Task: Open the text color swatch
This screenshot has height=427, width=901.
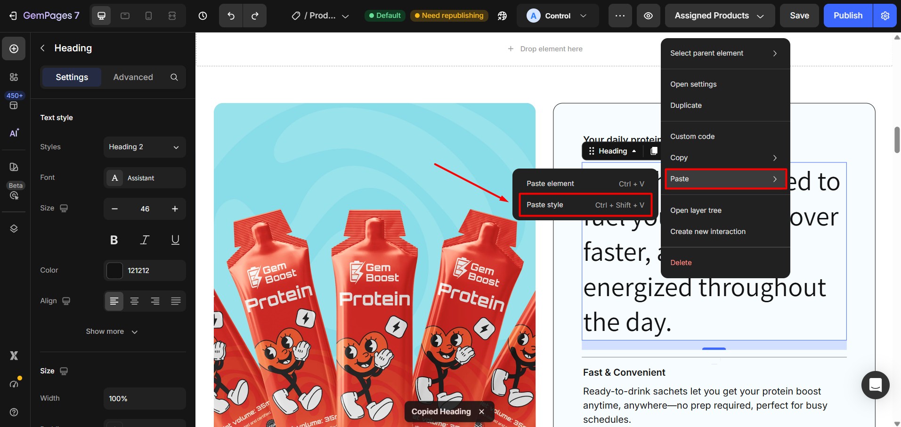Action: (x=114, y=271)
